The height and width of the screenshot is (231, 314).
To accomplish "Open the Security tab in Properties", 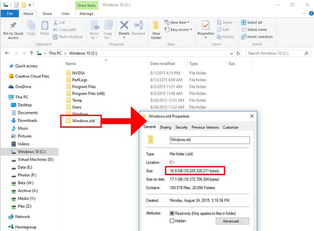I will pyautogui.click(x=182, y=127).
